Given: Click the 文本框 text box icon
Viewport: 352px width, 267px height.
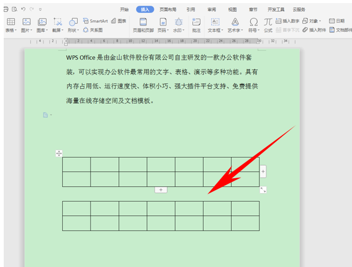Looking at the screenshot, I should pos(215,22).
